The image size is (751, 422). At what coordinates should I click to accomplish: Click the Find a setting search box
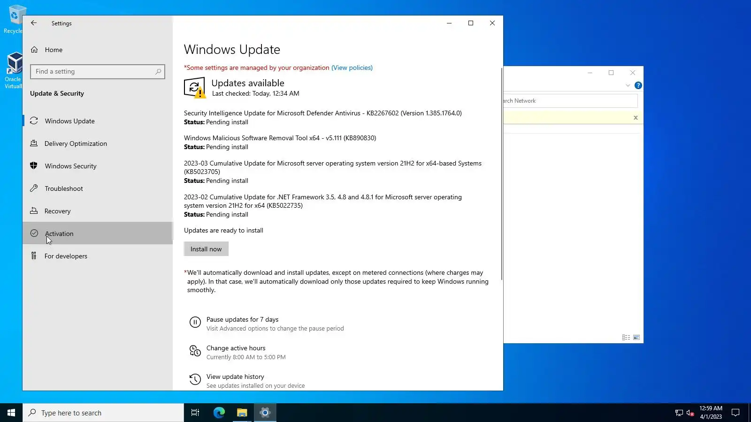[x=98, y=71]
